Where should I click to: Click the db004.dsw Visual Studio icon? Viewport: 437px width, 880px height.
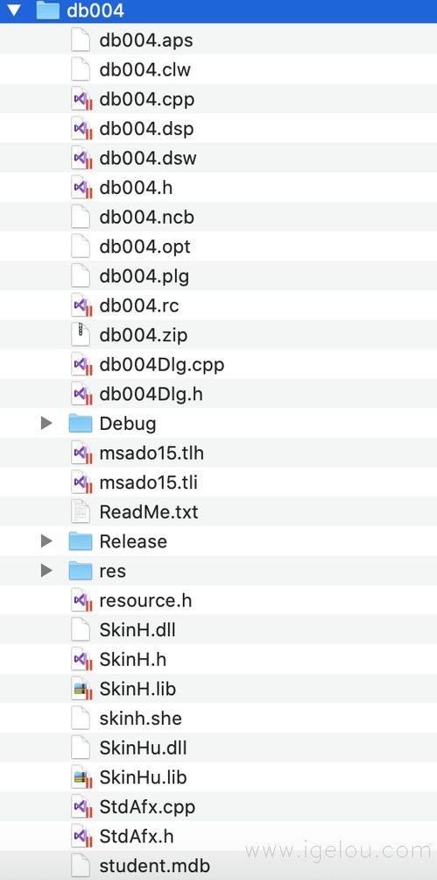[x=81, y=158]
